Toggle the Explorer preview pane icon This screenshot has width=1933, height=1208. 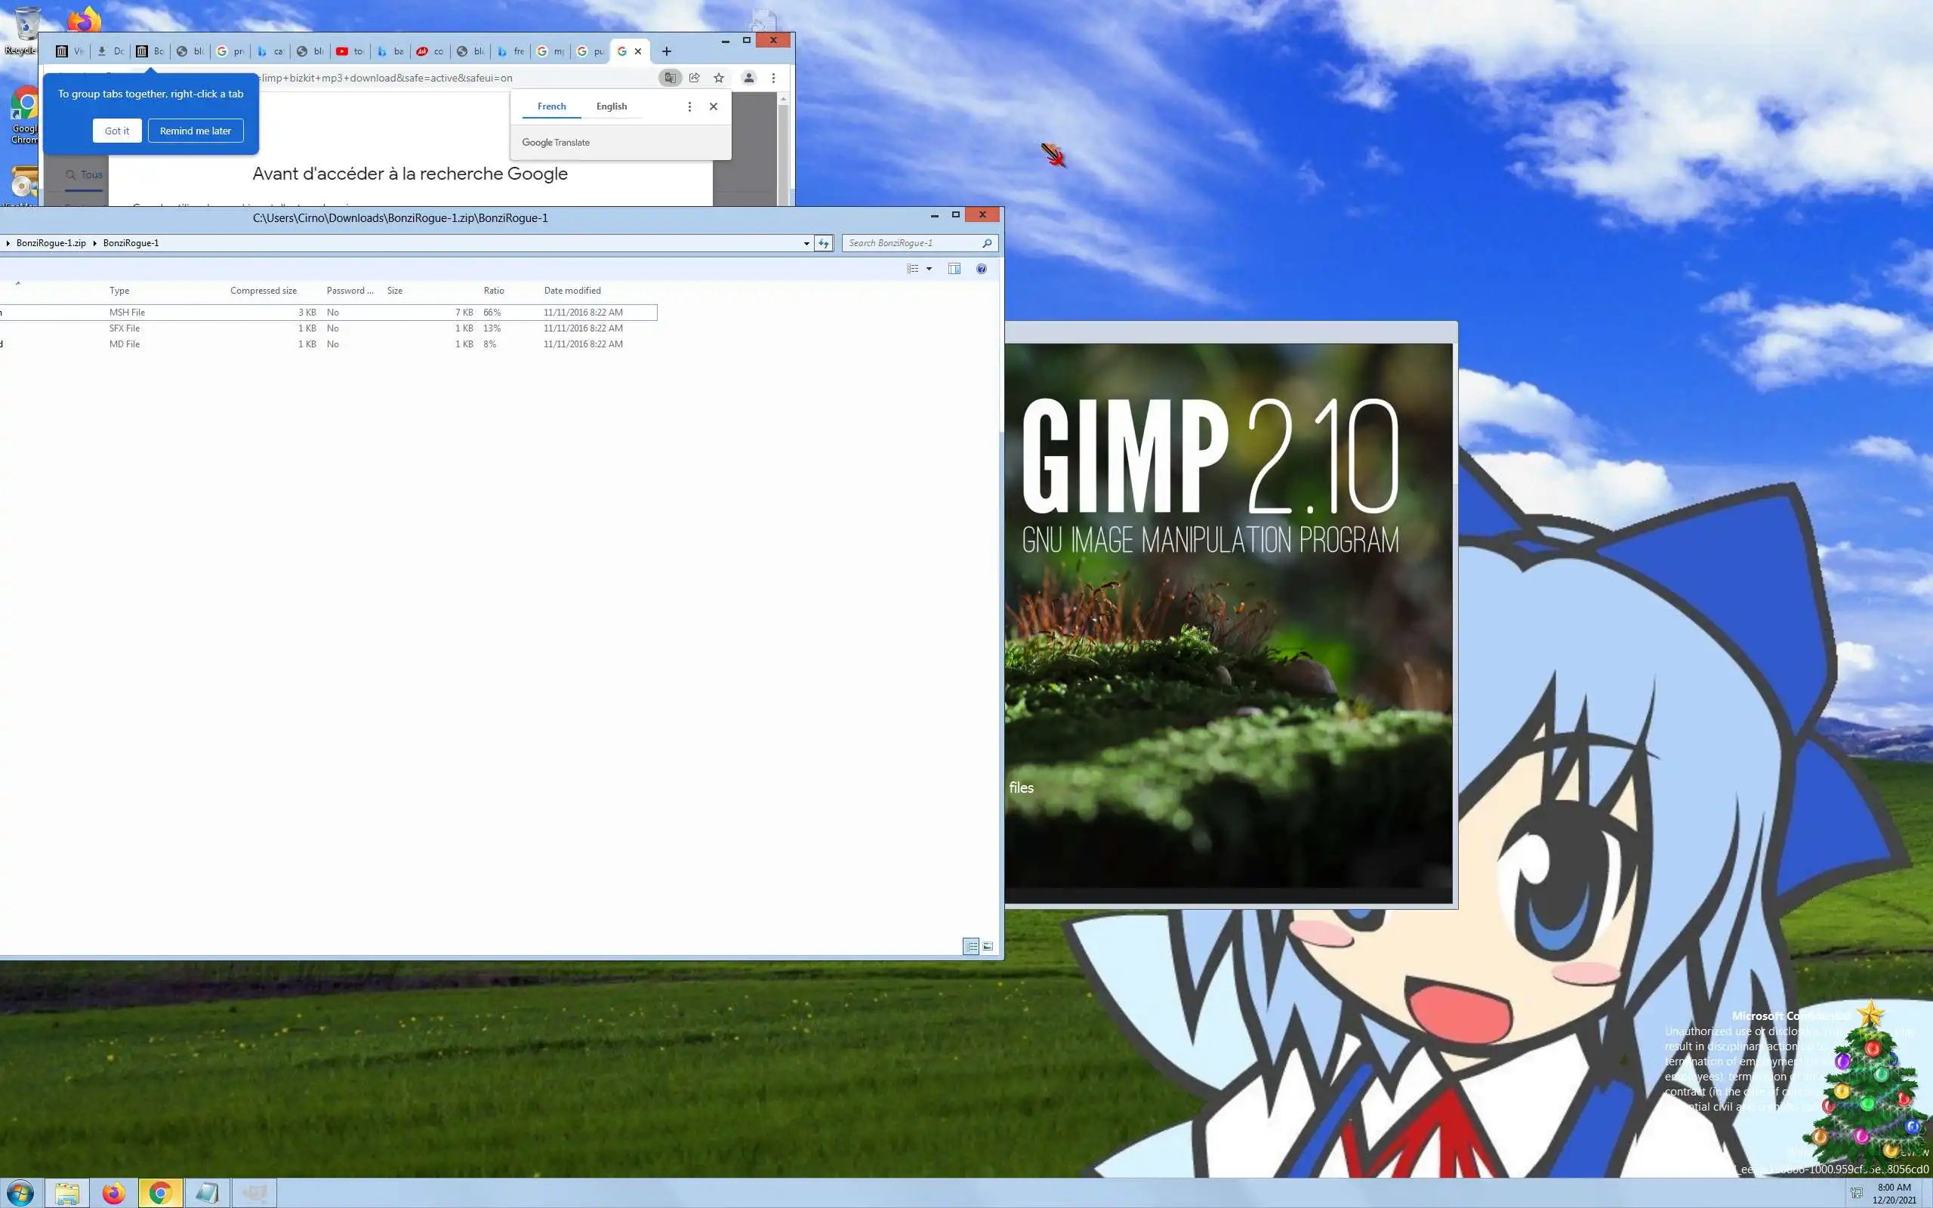tap(954, 269)
